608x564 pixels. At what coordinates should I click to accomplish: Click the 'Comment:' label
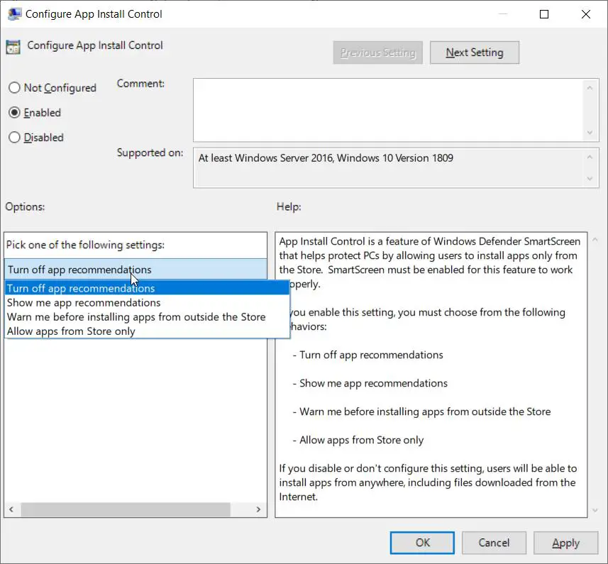[x=140, y=83]
